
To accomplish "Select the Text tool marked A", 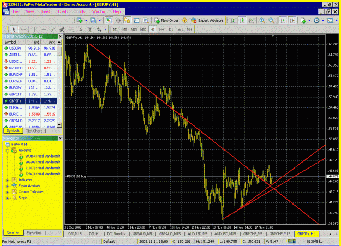I will point(80,29).
